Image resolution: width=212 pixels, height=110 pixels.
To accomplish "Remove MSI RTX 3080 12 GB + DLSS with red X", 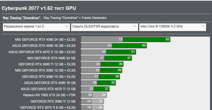I will (78, 70).
